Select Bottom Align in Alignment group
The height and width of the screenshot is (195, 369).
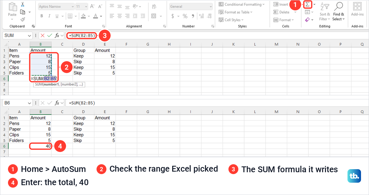pos(127,7)
